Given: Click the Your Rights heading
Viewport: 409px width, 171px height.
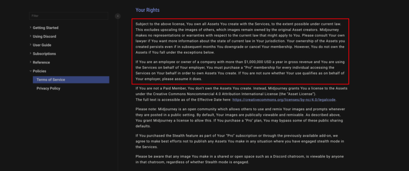Looking at the screenshot, I should pos(148,10).
